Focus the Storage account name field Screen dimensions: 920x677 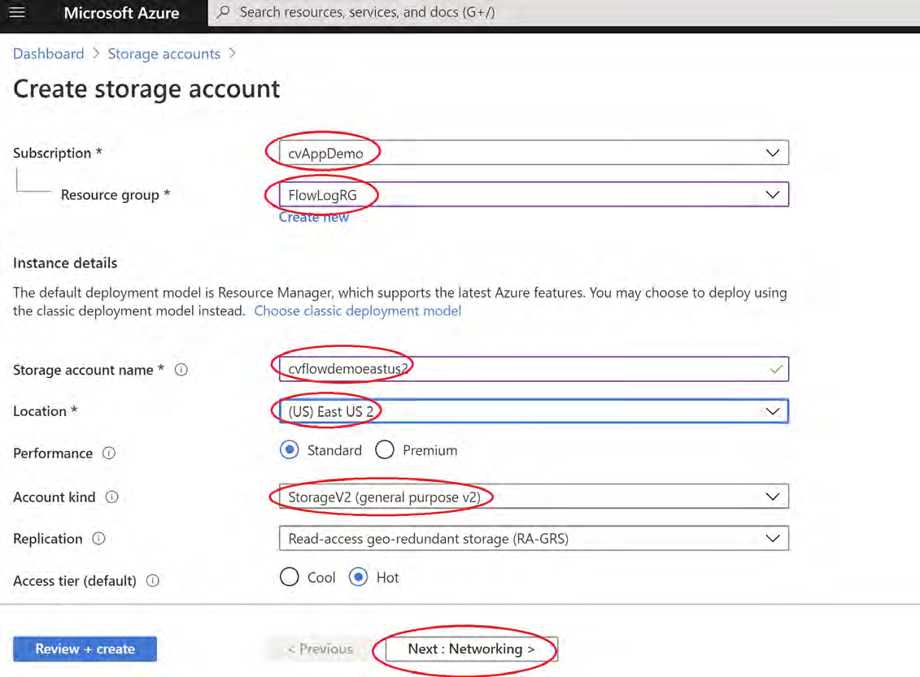pyautogui.click(x=534, y=369)
